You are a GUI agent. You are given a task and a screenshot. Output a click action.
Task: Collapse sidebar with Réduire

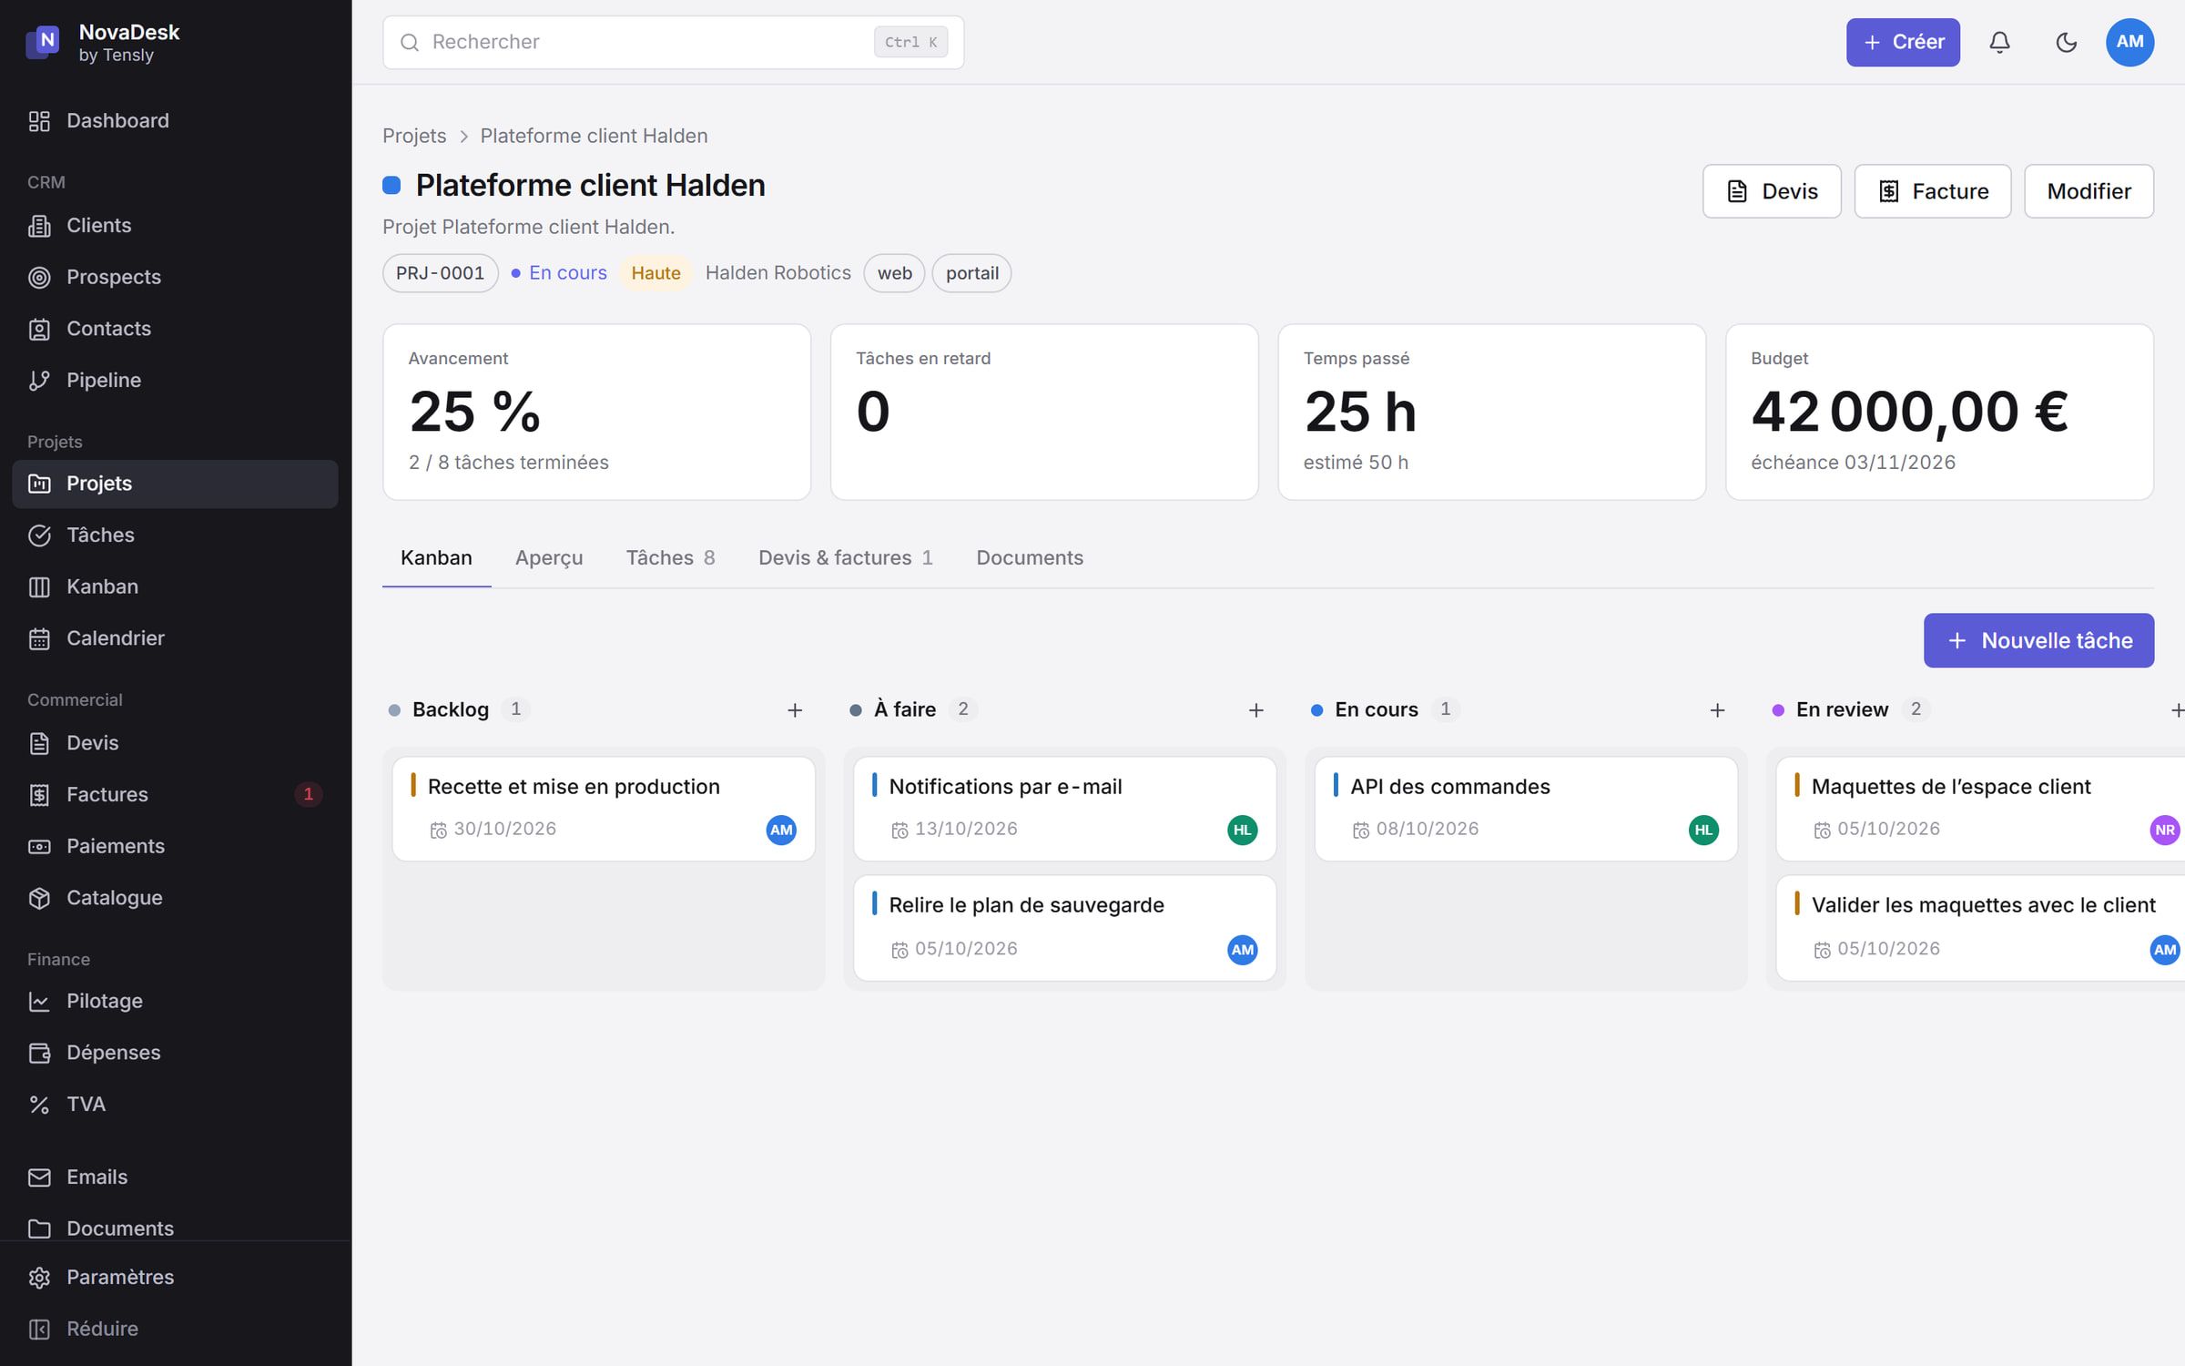tap(175, 1330)
